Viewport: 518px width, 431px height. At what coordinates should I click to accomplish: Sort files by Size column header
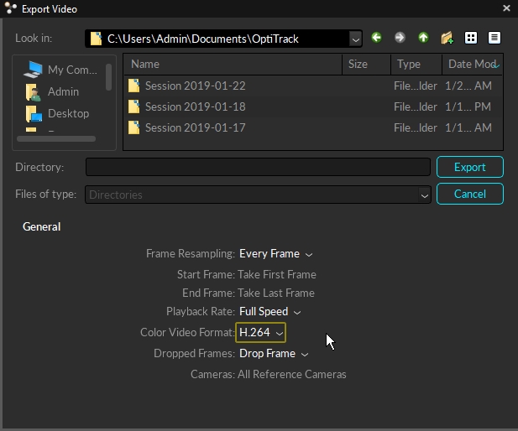pos(366,65)
